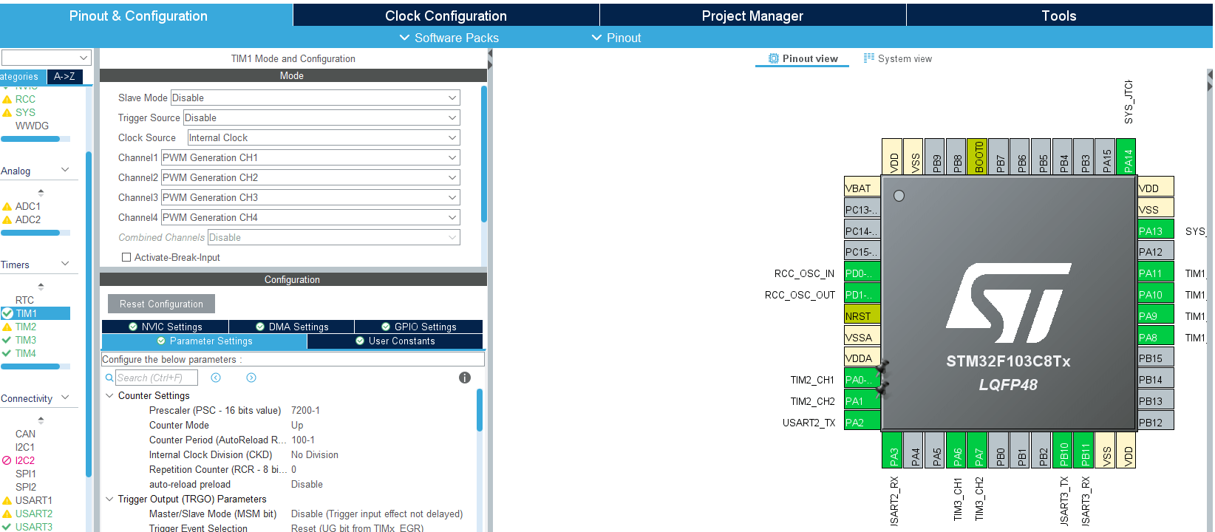
Task: Click the Reset Configuration button
Action: click(161, 304)
